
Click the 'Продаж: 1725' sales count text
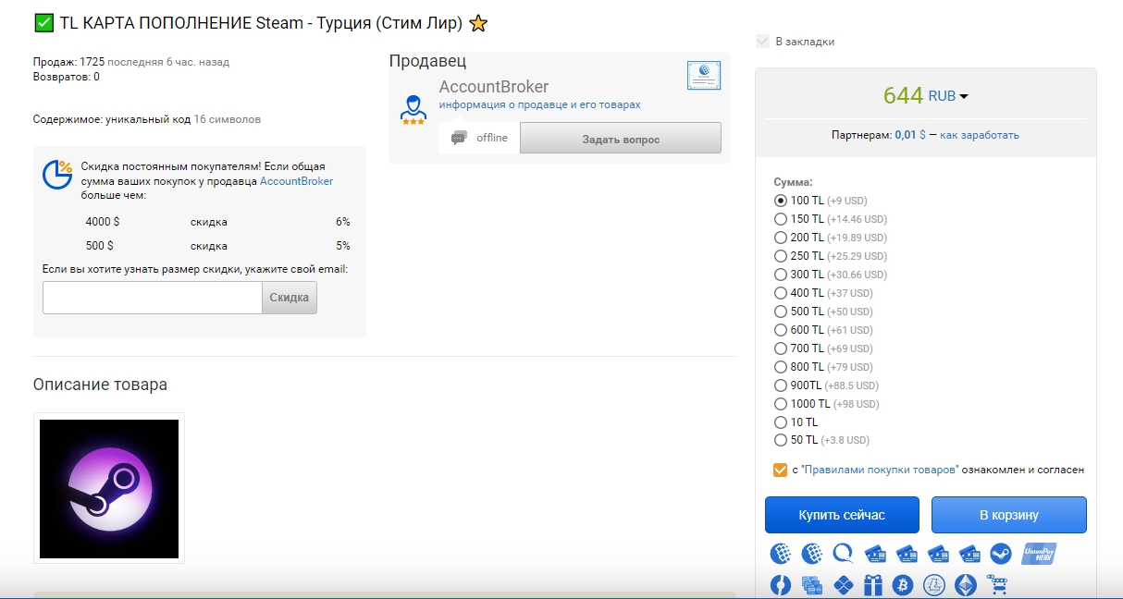(68, 62)
